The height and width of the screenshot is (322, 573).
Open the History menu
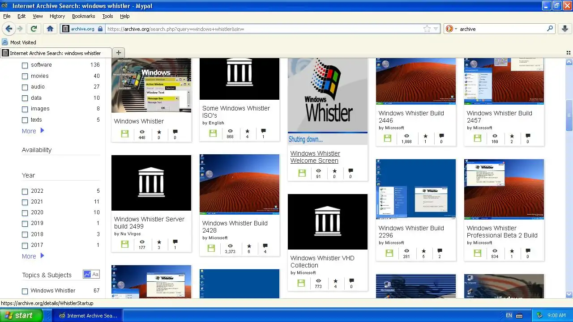tap(57, 16)
